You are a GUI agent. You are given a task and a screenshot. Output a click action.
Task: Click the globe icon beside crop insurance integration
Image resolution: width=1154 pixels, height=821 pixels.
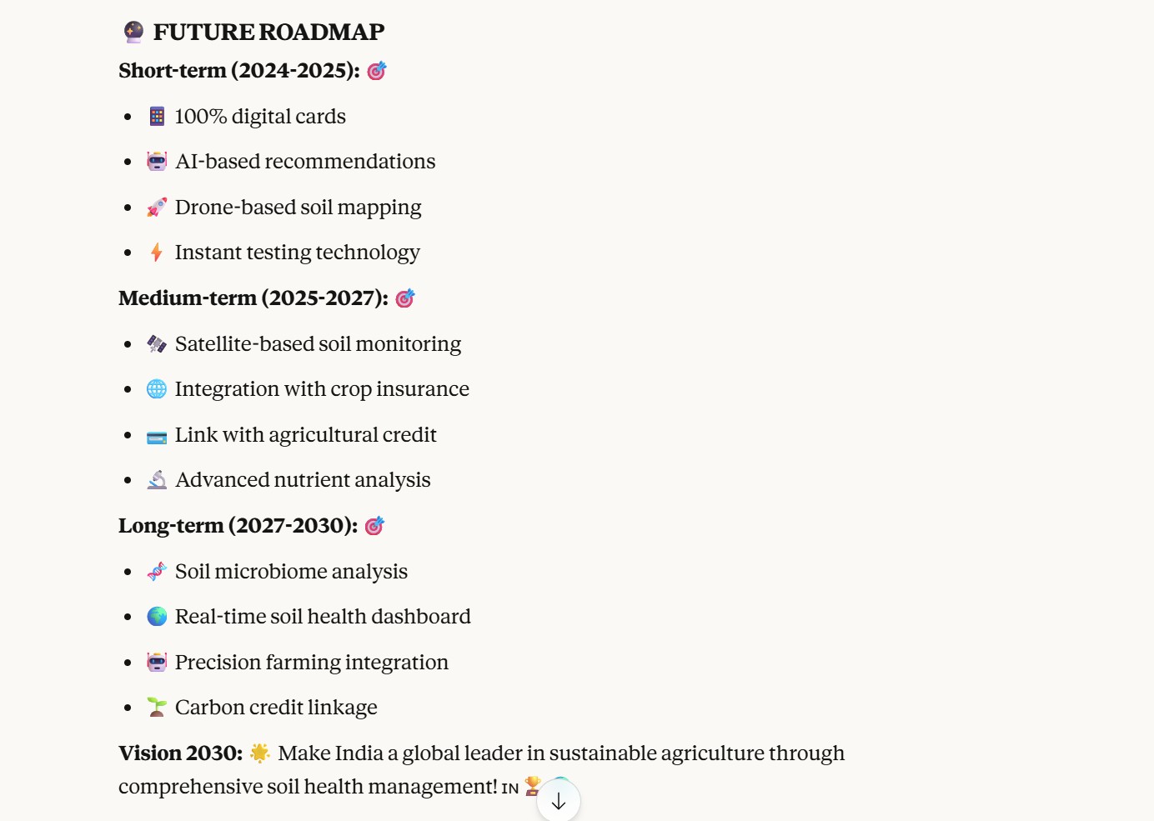click(x=157, y=389)
